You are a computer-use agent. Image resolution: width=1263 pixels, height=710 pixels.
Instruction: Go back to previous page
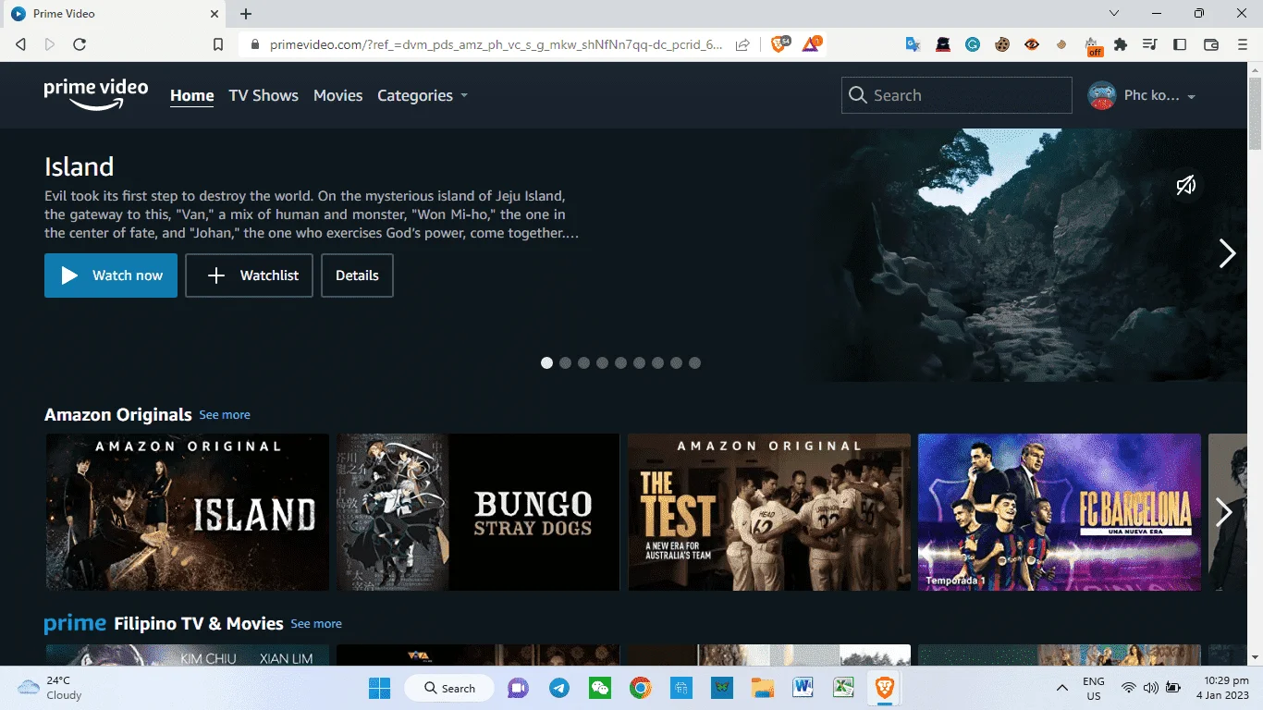pyautogui.click(x=20, y=43)
